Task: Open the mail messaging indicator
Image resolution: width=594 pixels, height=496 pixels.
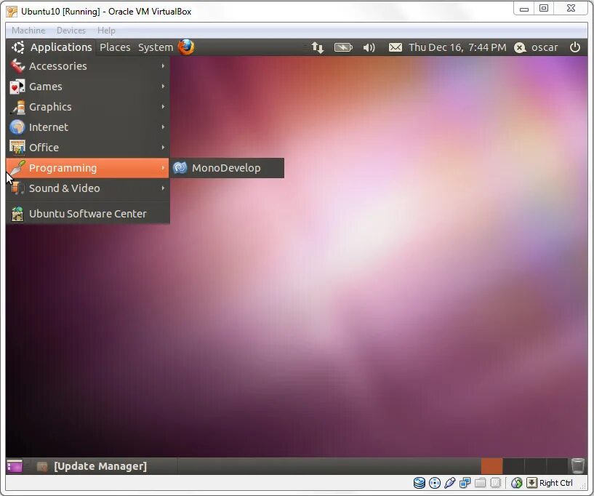Action: [x=395, y=47]
